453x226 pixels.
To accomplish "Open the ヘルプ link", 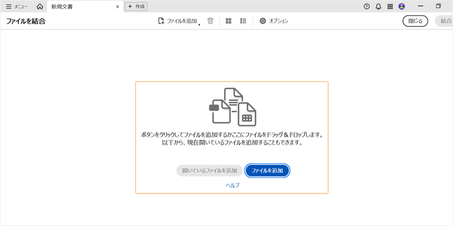I will click(233, 186).
